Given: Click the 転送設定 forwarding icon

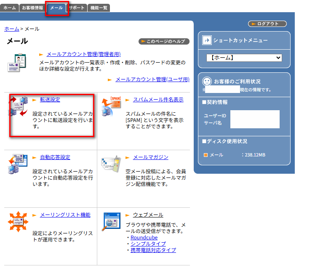Looking at the screenshot, I should point(18,107).
